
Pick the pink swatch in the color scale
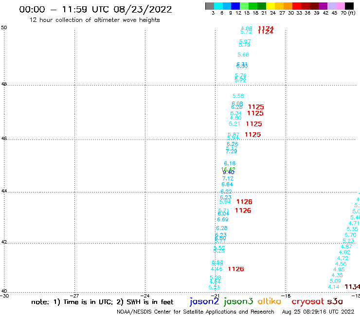click(x=340, y=6)
